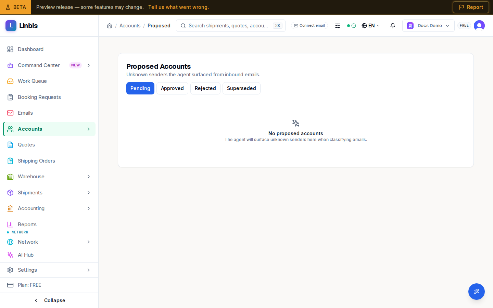This screenshot has width=493, height=308.
Task: Expand the Network submenu chevron
Action: pyautogui.click(x=89, y=242)
